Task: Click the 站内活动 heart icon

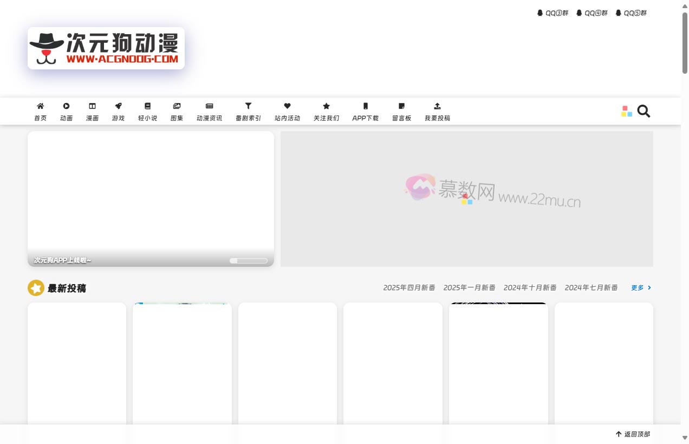Action: click(x=287, y=106)
